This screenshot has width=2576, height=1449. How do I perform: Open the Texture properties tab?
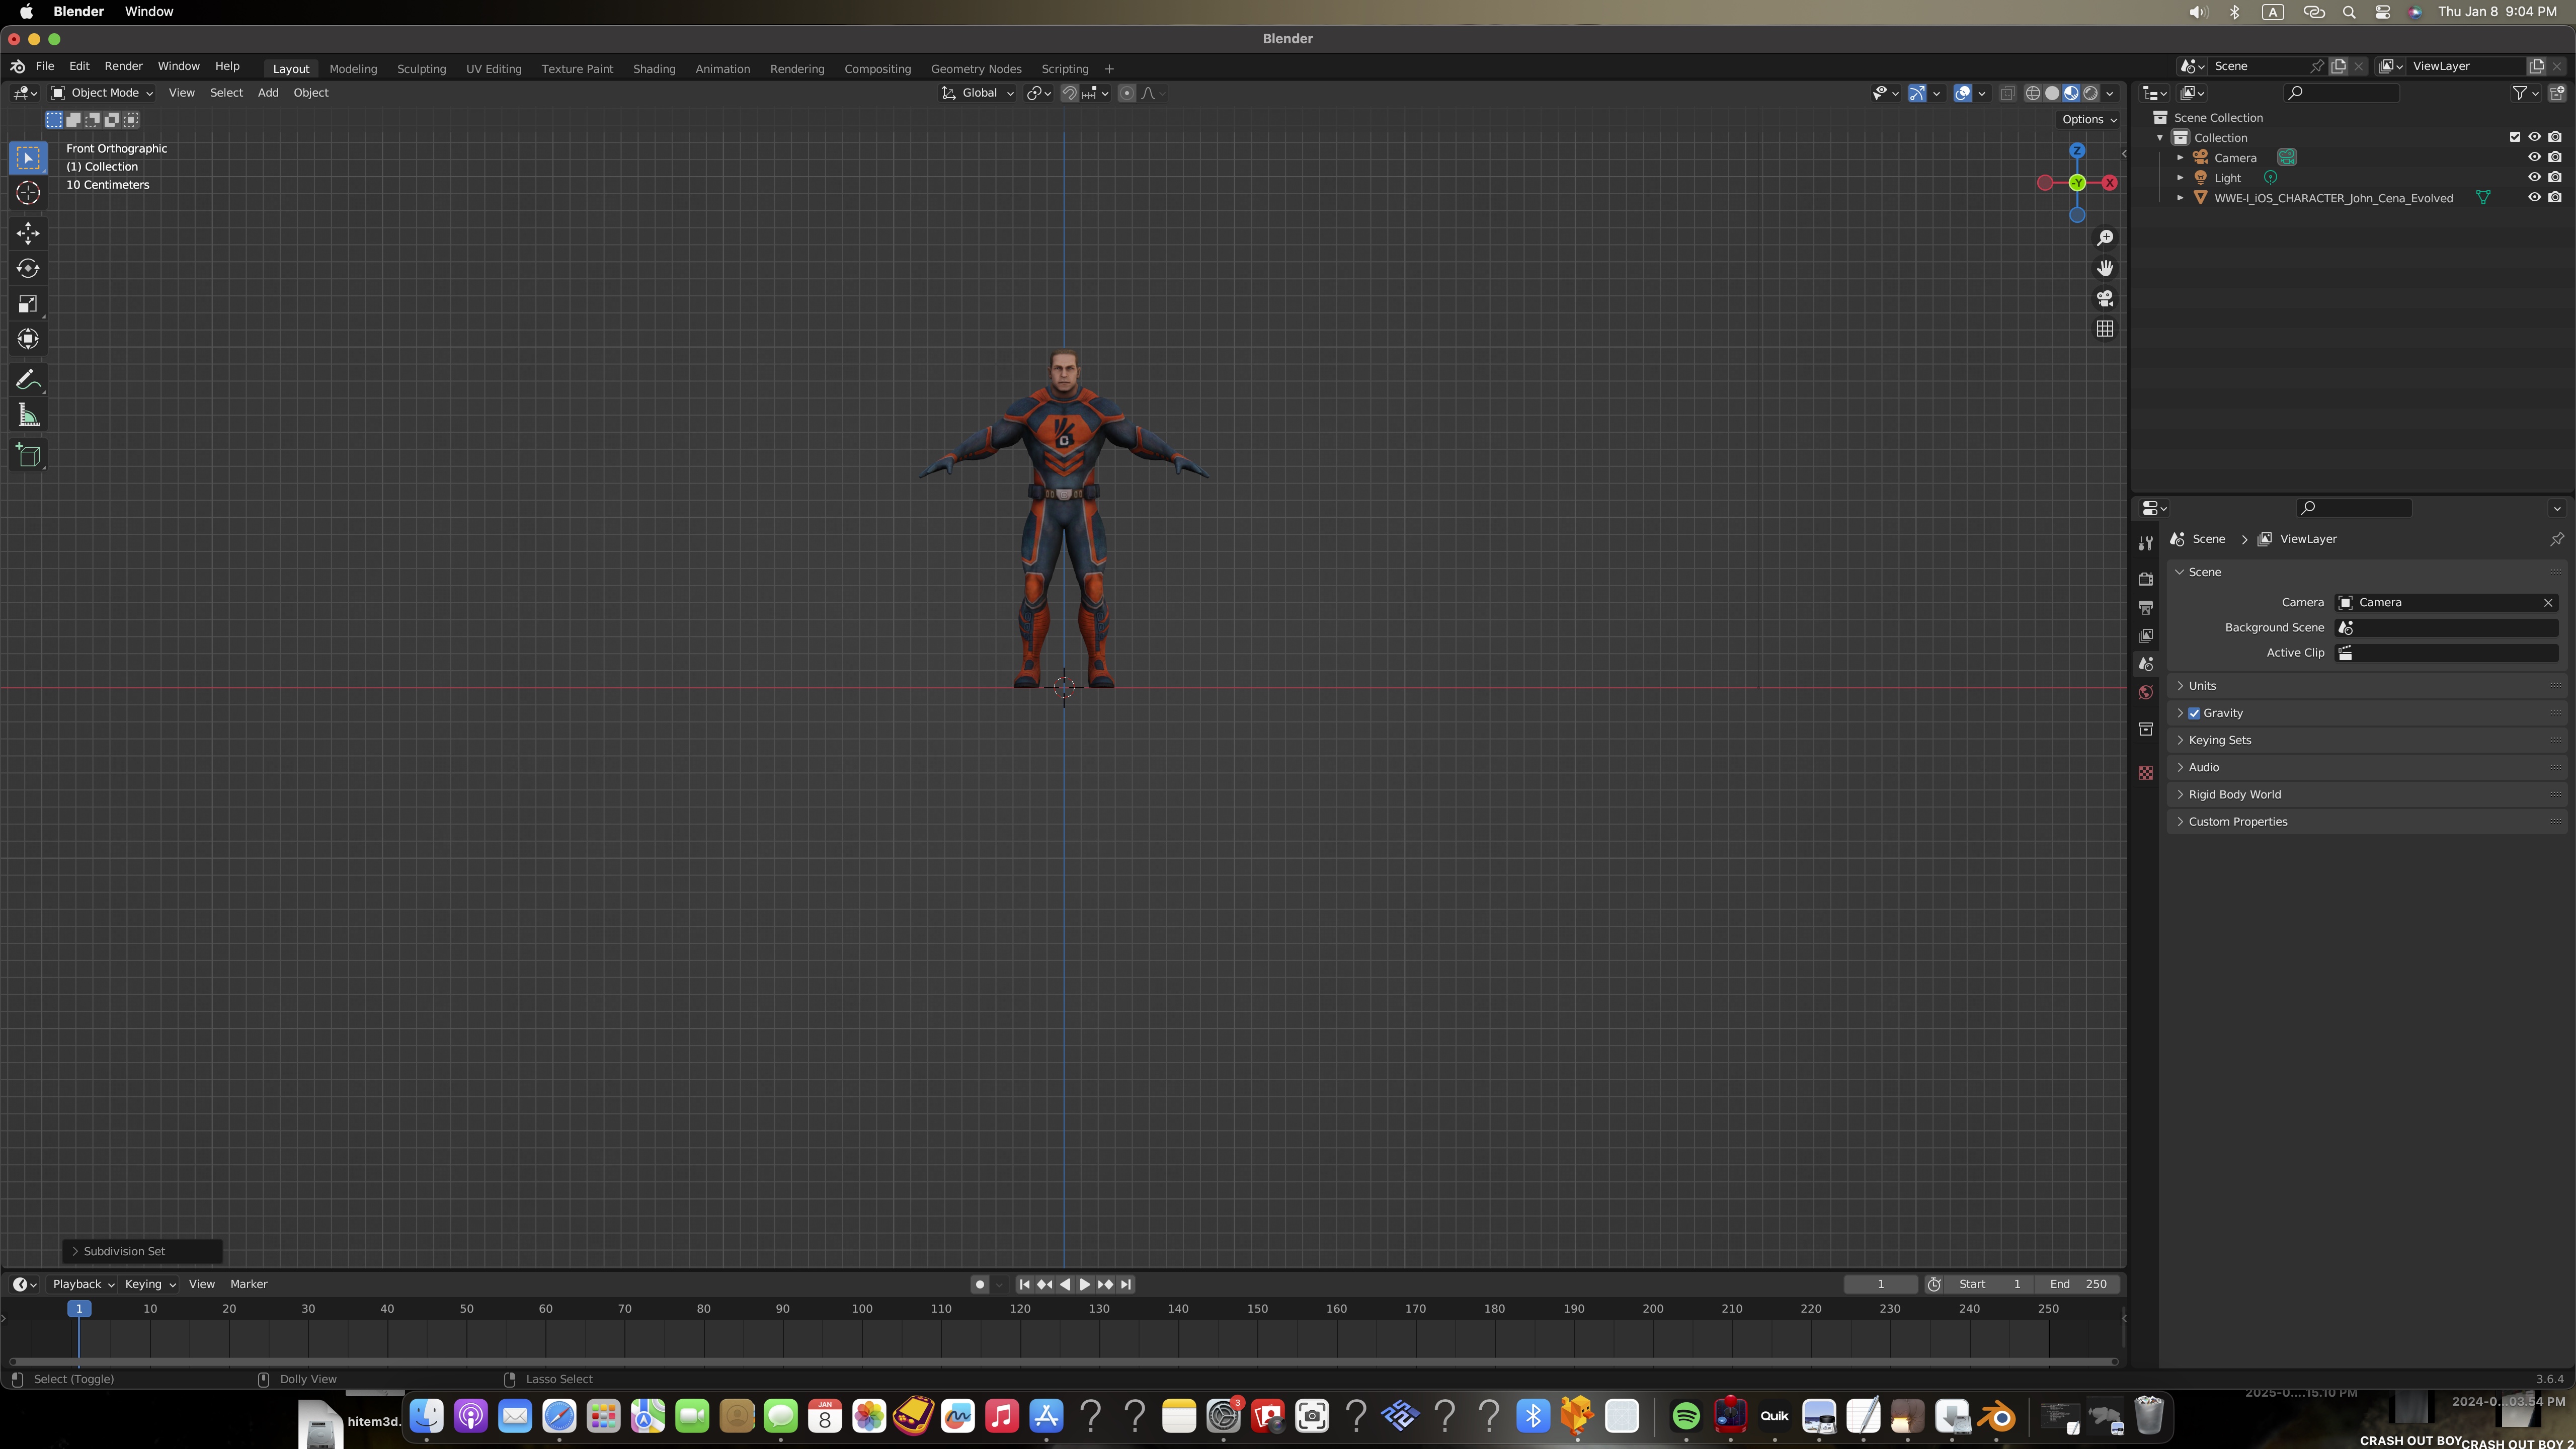coord(2146,773)
